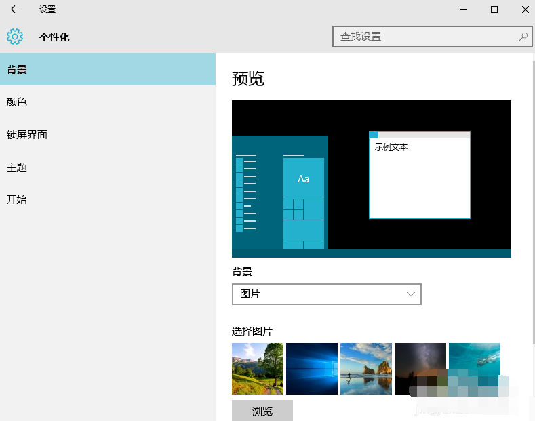Go to the 主题 section

(107, 167)
